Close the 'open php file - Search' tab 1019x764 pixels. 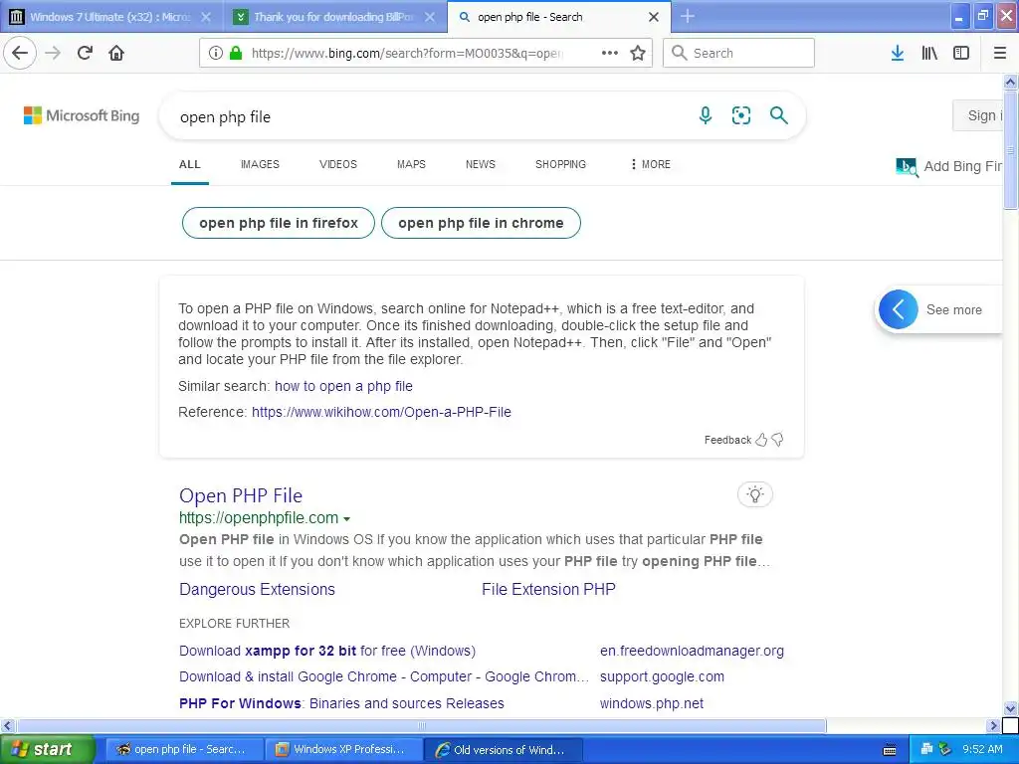654,17
